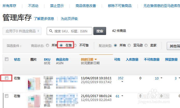Screen dimensions: 180x108
Task: Click the date 12/01/2019 02:20:43
Action: [96, 100]
